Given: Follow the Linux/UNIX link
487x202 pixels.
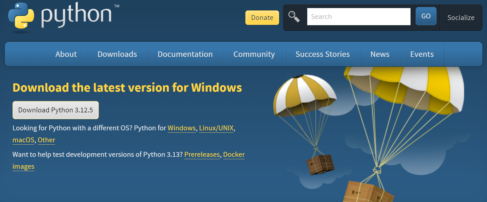Looking at the screenshot, I should coord(216,128).
